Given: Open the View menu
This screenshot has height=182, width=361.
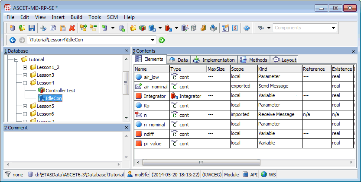Looking at the screenshot, I should tap(41, 17).
